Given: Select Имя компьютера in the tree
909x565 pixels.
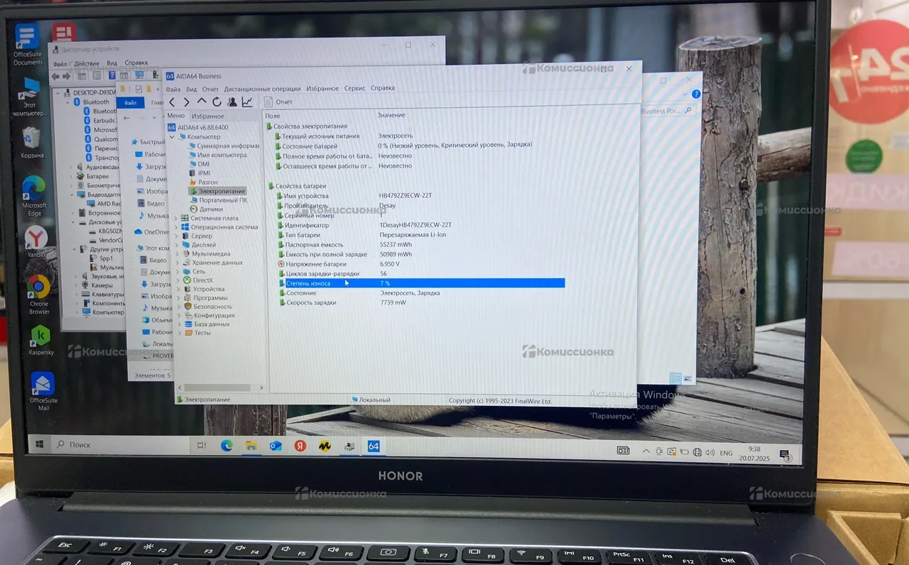Looking at the screenshot, I should (x=217, y=155).
